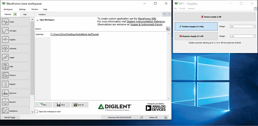Open the Spectrum analyzer
The width and height of the screenshot is (258, 126).
[15, 93]
